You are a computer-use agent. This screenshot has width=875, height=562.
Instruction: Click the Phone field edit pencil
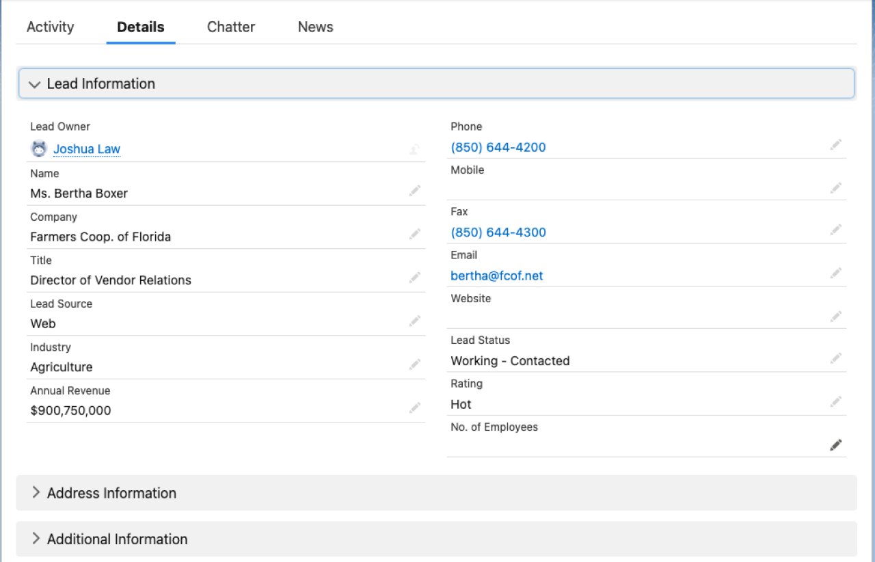click(836, 144)
